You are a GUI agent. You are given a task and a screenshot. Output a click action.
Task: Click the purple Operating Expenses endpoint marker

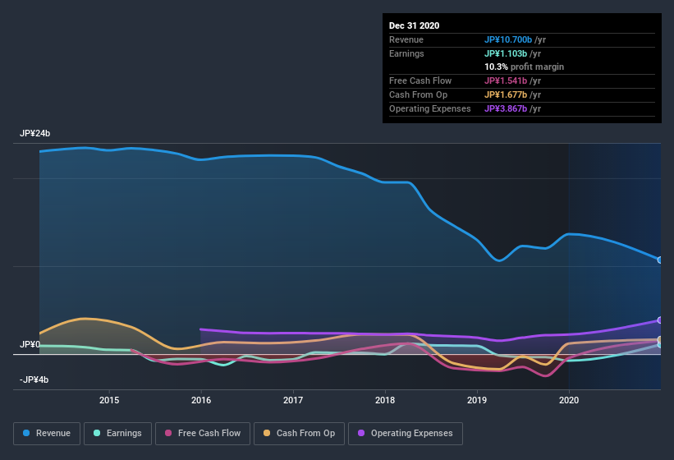660,320
